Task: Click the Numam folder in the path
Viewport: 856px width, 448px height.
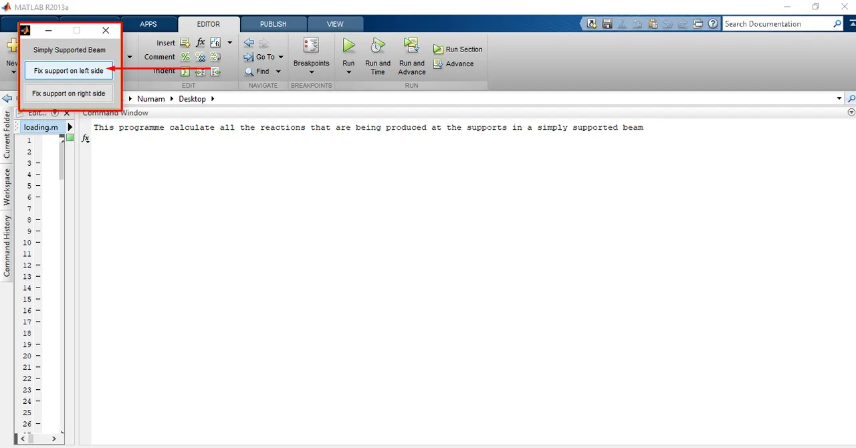Action: tap(151, 99)
